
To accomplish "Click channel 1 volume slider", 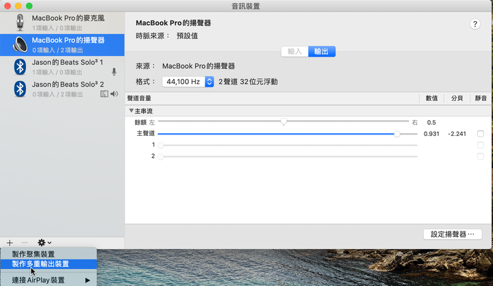I will pos(288,145).
